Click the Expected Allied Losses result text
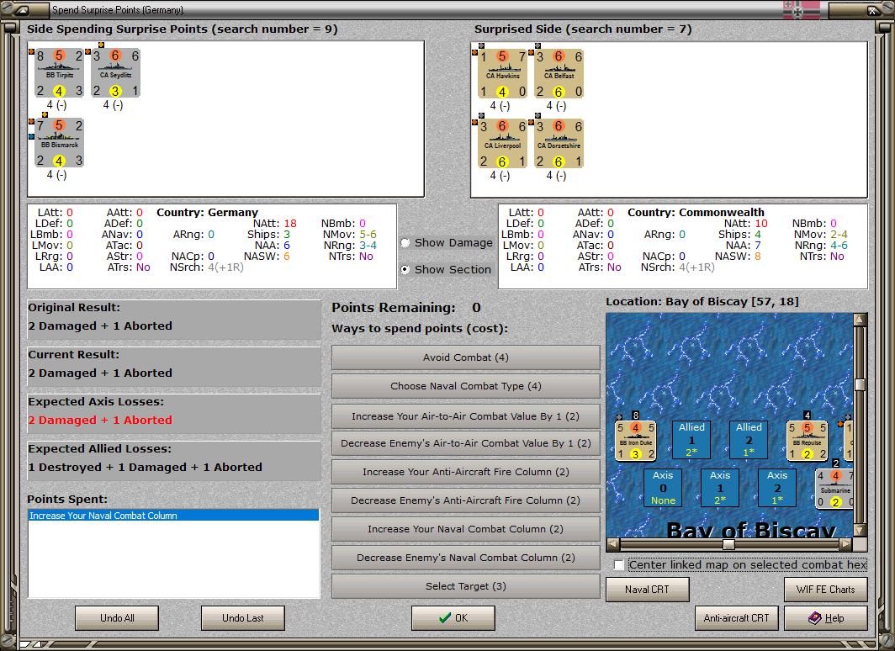Image resolution: width=895 pixels, height=651 pixels. click(145, 468)
